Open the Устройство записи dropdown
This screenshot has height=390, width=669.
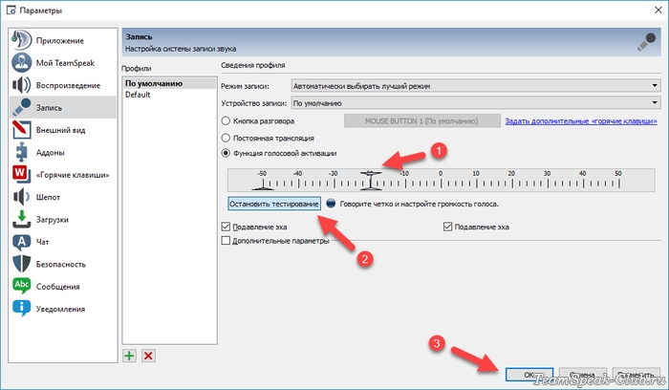(476, 103)
